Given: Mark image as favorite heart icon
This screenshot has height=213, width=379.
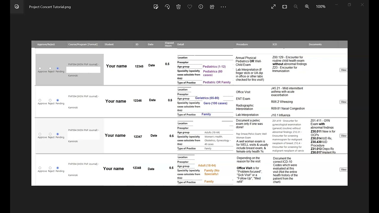Looking at the screenshot, I should coord(190,7).
